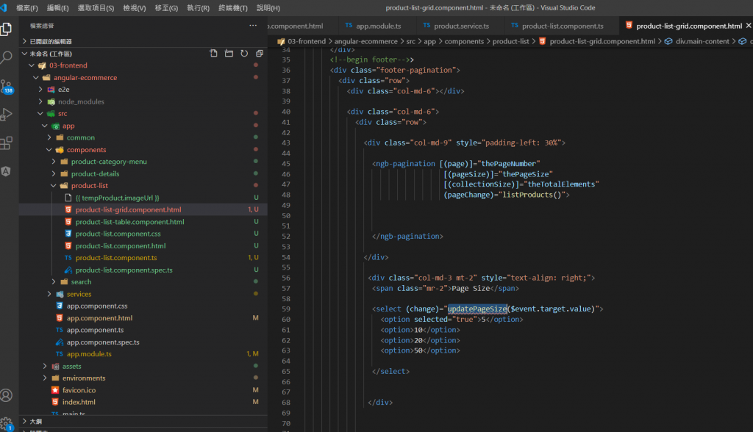753x432 pixels.
Task: Refresh the explorer file tree
Action: click(x=244, y=54)
